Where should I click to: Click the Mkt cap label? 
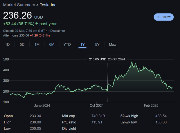pos(69,116)
